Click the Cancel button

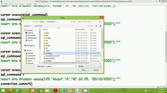pos(96,70)
